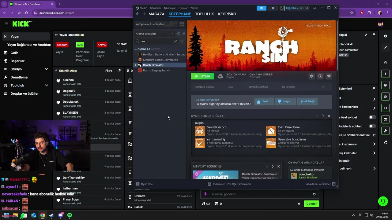The image size is (392, 220).
Task: Go to next post-game summary page
Action: [323, 116]
